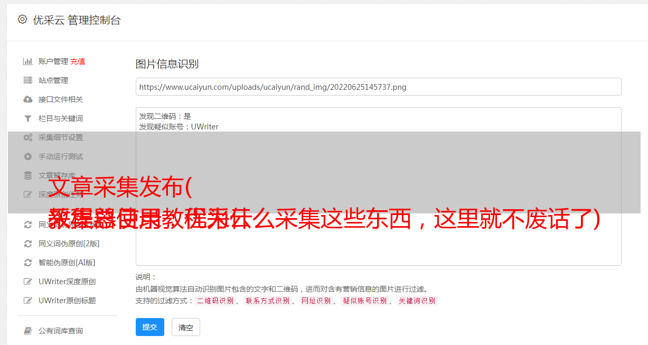Click the refresh icon for 同义词伪原创[2版]

click(x=28, y=244)
